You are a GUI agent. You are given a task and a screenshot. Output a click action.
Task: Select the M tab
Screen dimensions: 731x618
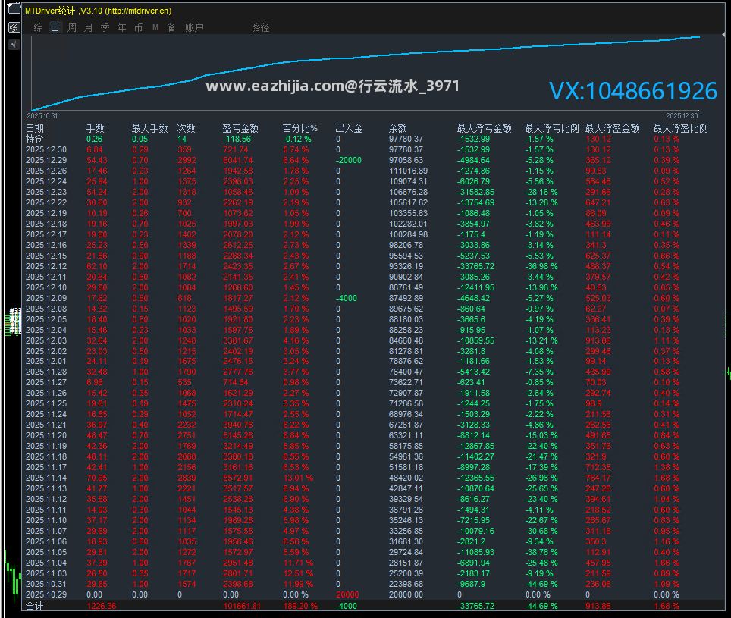pos(155,27)
